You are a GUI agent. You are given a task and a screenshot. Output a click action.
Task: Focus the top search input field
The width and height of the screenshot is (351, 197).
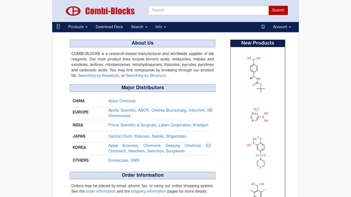point(208,10)
